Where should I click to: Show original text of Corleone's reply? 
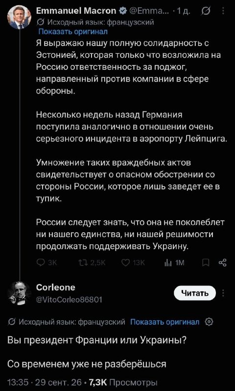click(x=165, y=322)
